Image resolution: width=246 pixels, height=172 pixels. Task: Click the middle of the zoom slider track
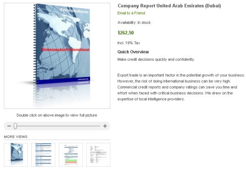coord(57,126)
